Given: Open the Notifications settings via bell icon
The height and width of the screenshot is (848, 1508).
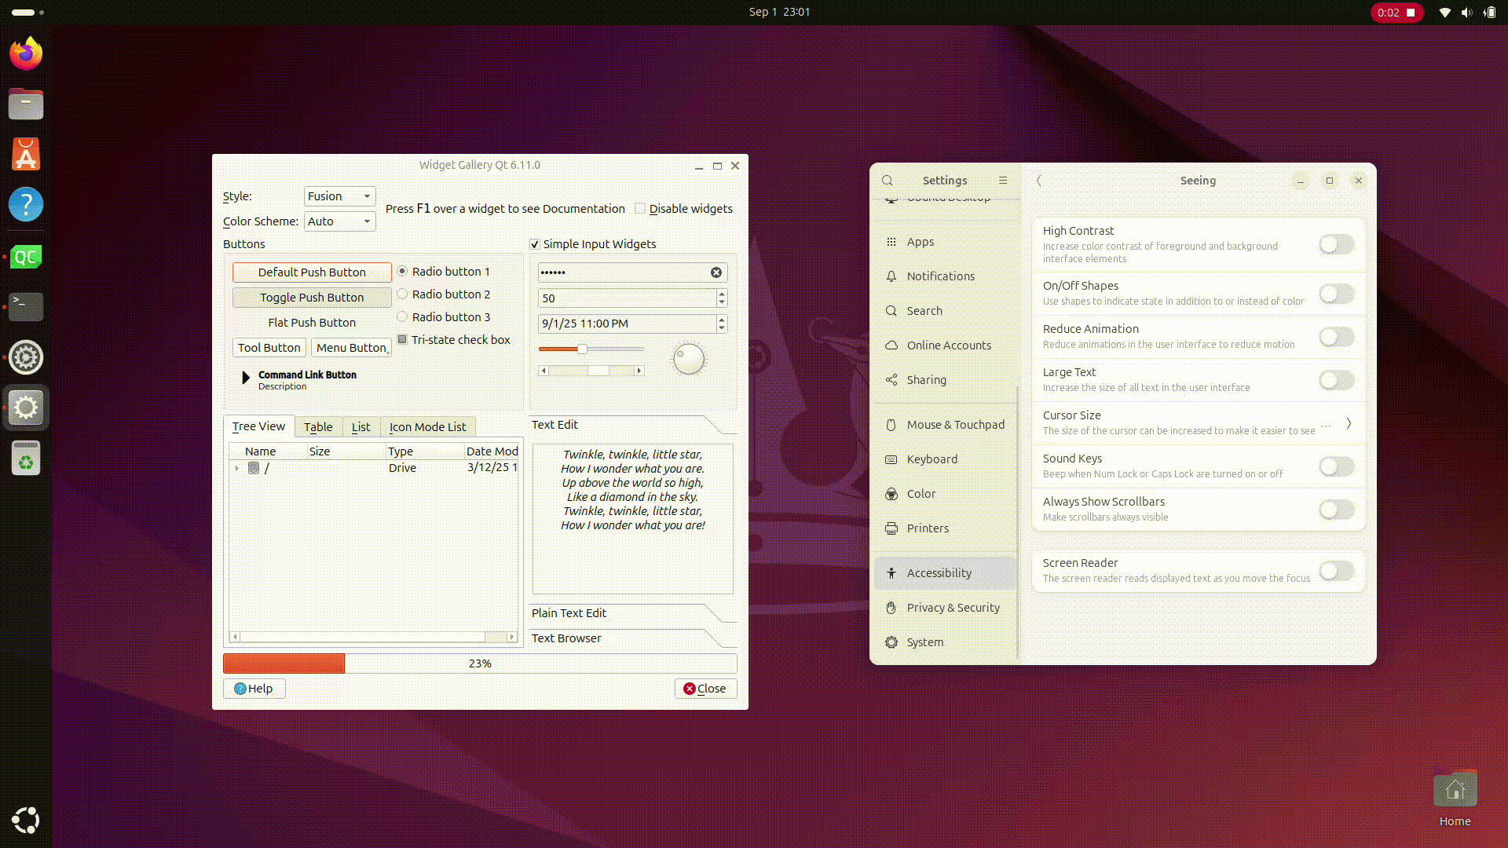Looking at the screenshot, I should coord(891,276).
